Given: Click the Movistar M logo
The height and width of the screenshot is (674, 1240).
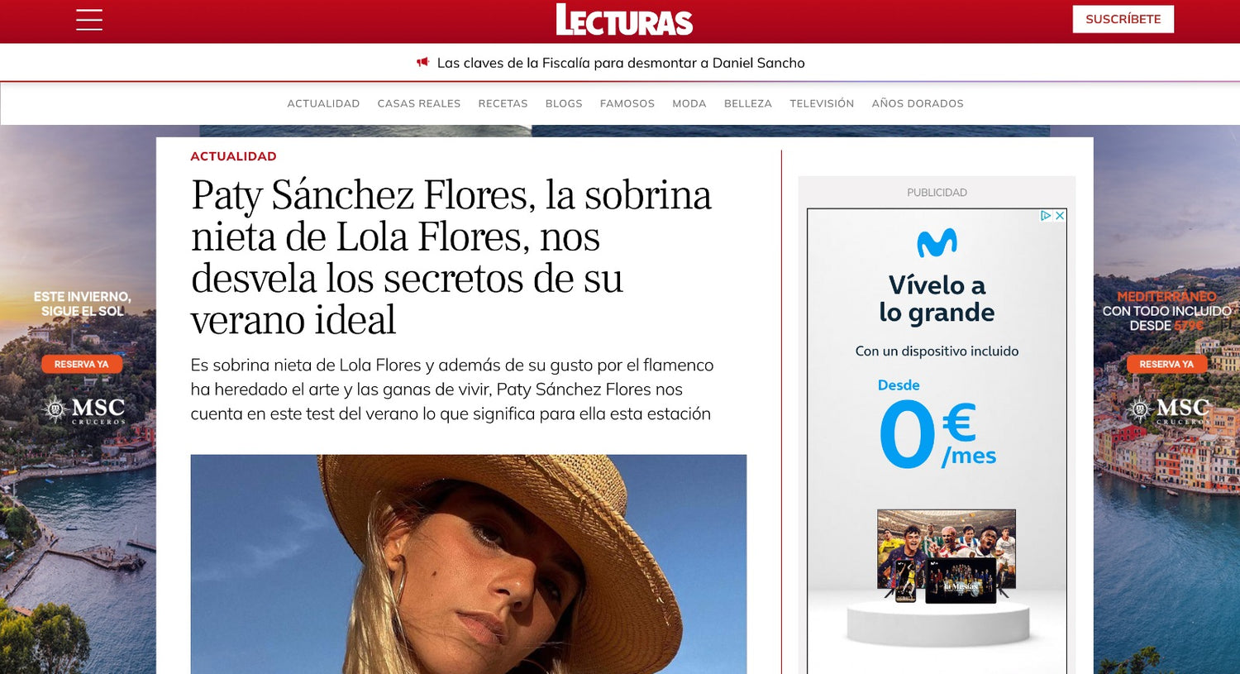Looking at the screenshot, I should (x=937, y=242).
